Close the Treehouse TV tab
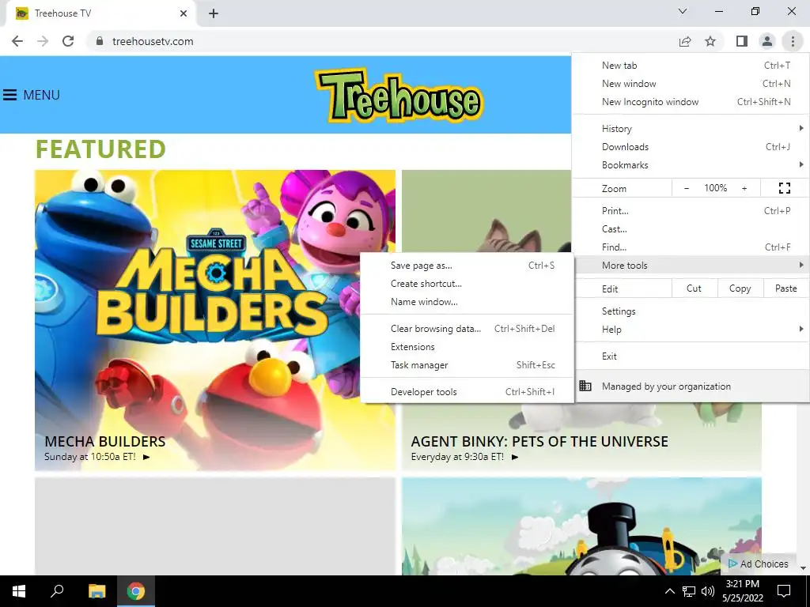The image size is (810, 607). coord(184,13)
